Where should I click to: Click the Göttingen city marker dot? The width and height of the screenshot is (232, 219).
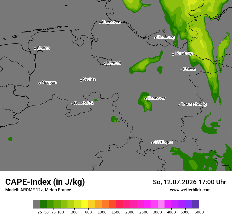point(152,143)
